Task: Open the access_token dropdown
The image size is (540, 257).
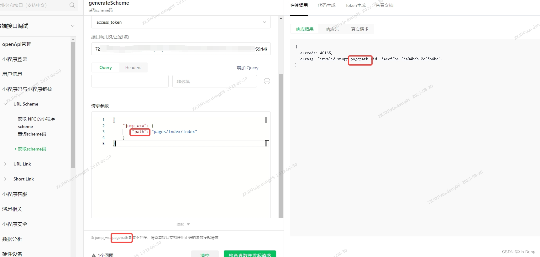Action: click(181, 22)
